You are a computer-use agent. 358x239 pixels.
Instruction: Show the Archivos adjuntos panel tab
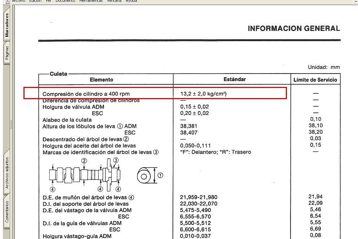click(x=7, y=172)
